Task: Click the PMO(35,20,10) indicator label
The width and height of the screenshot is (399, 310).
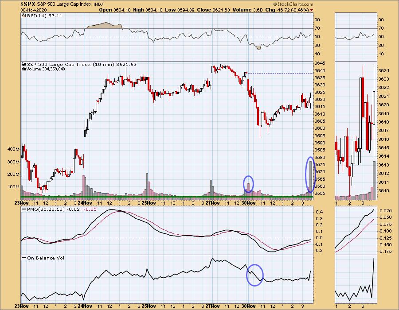Action: [46, 209]
